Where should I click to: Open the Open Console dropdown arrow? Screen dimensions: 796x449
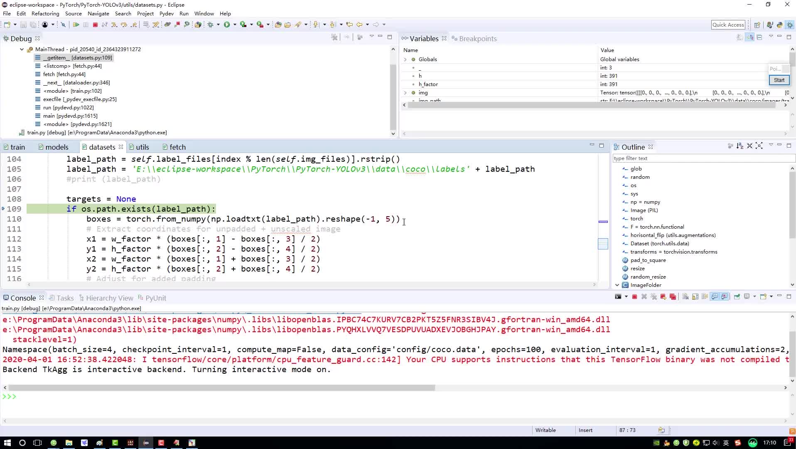(771, 297)
